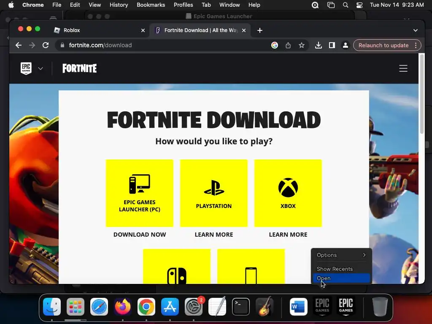
Task: Select Epic Games Launcher (PC) tile
Action: click(x=139, y=193)
